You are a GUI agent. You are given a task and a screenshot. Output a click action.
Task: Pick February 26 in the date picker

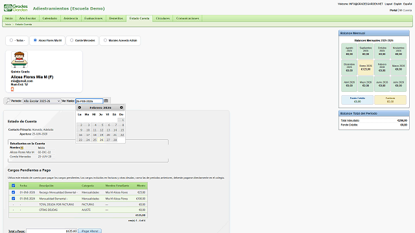pyautogui.click(x=101, y=140)
